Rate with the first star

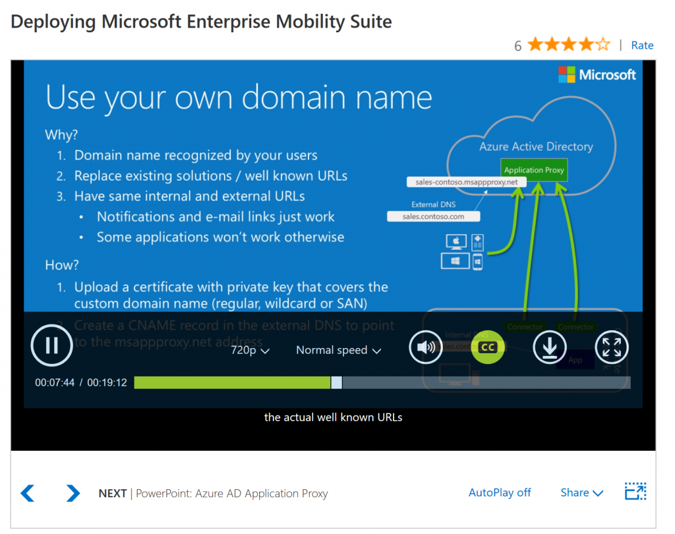535,44
